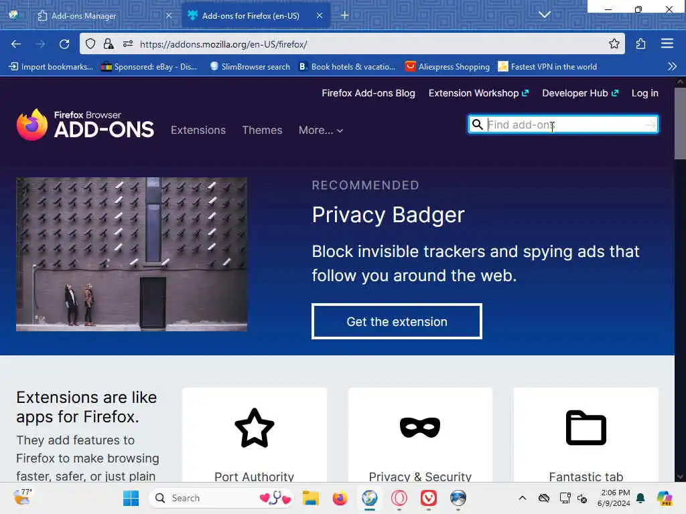
Task: Click the search magnifier icon in Find add-ons
Action: tap(477, 124)
